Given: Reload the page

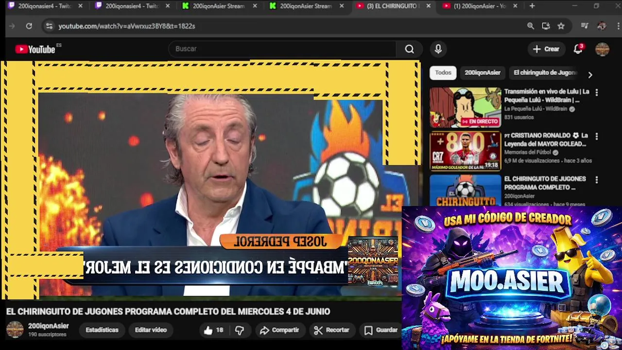Looking at the screenshot, I should (x=29, y=26).
